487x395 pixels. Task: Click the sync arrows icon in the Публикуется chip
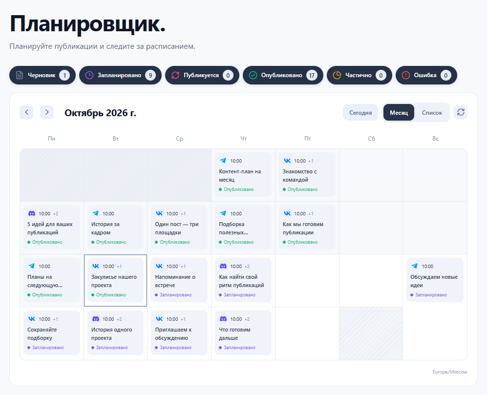175,75
